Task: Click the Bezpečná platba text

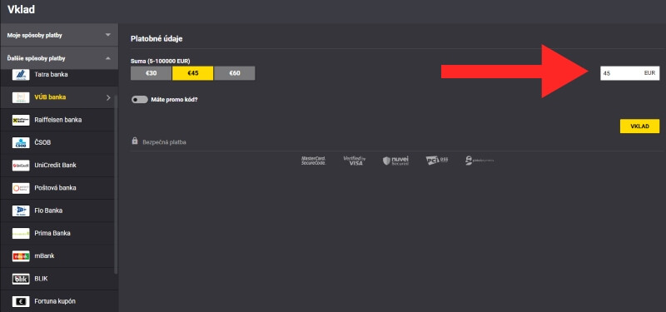Action: (x=164, y=142)
